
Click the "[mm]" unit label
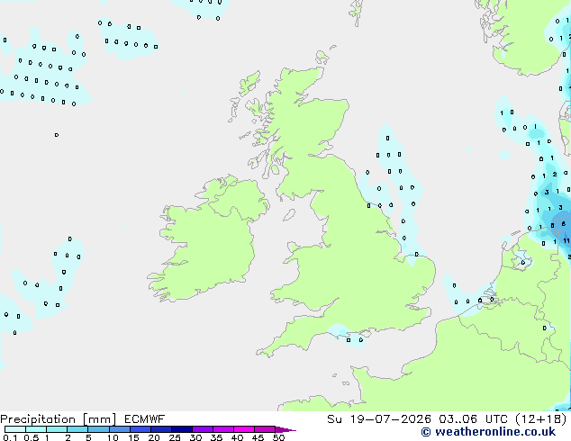click(99, 419)
